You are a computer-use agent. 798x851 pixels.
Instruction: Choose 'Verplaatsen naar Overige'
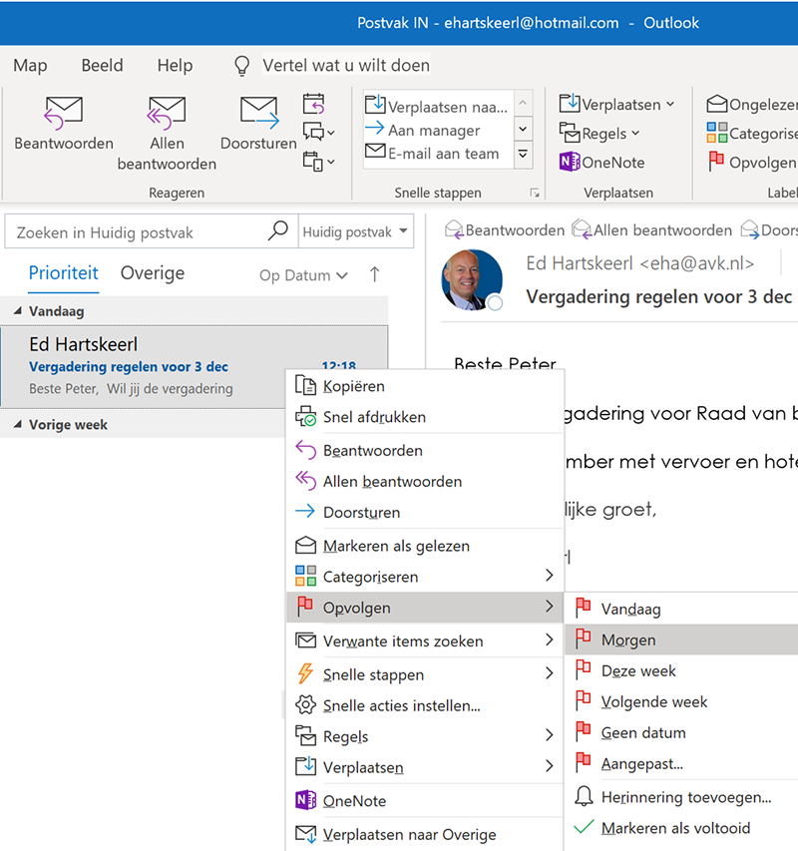coord(425,834)
